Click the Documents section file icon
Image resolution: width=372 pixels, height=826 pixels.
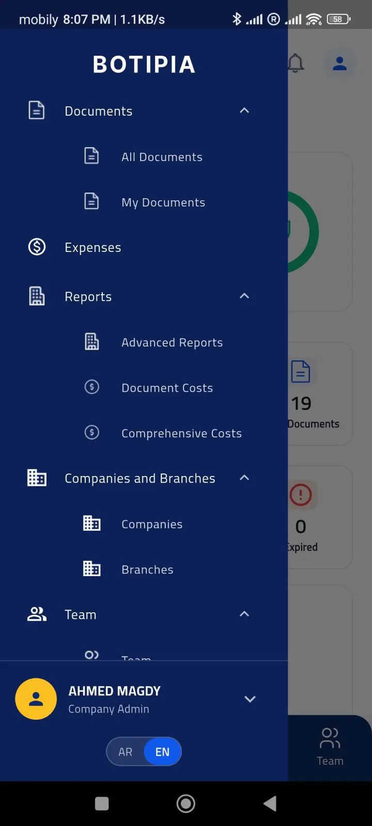click(x=37, y=110)
